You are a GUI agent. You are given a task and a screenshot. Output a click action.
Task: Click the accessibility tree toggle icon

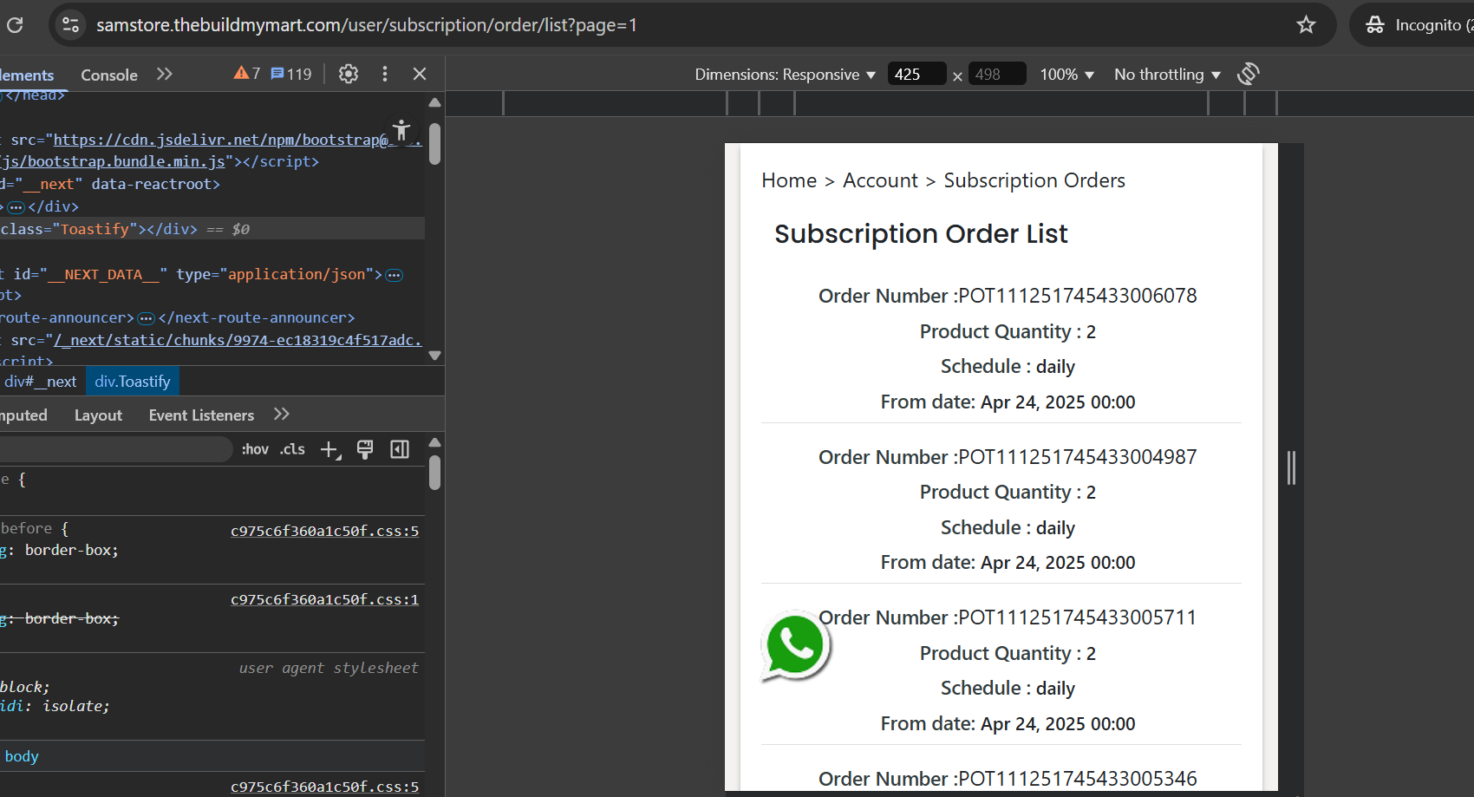[401, 131]
